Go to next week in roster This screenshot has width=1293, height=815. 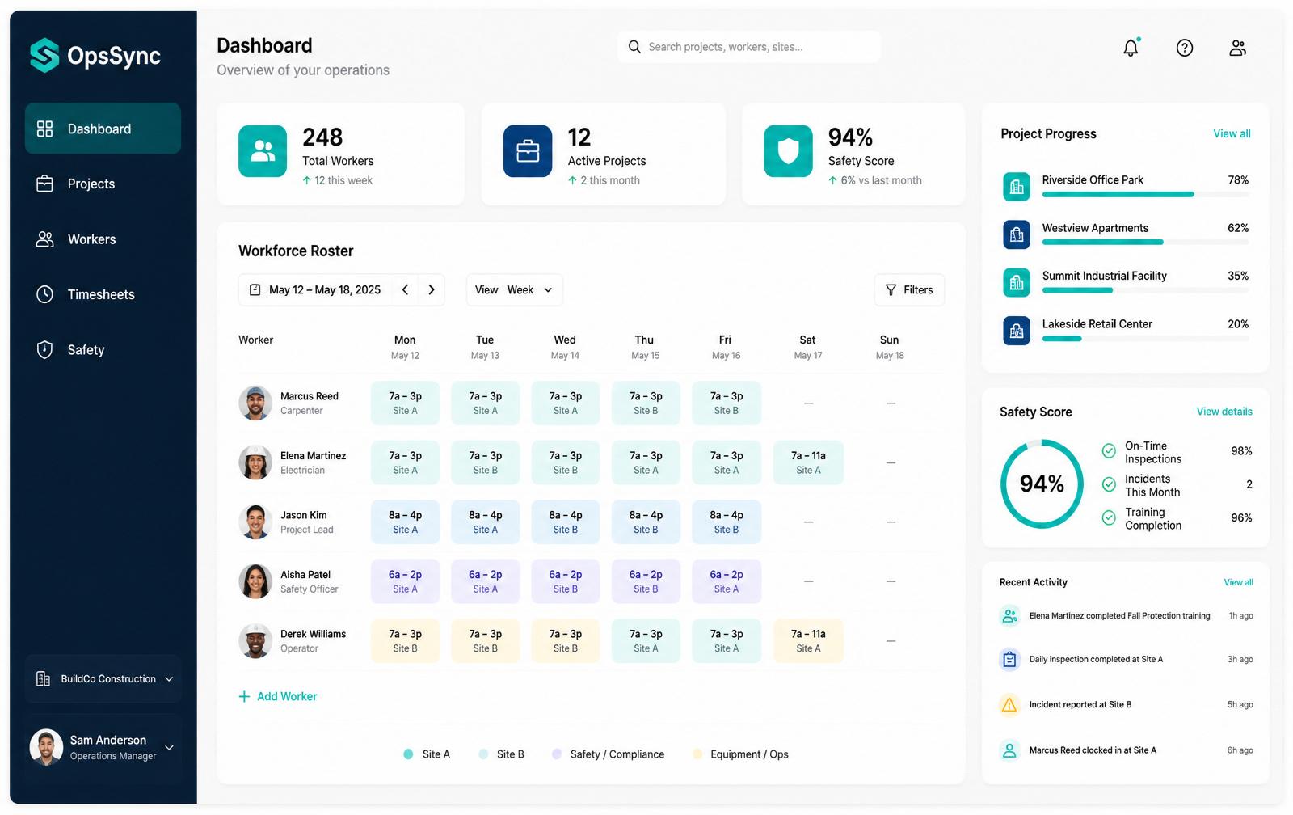(432, 289)
